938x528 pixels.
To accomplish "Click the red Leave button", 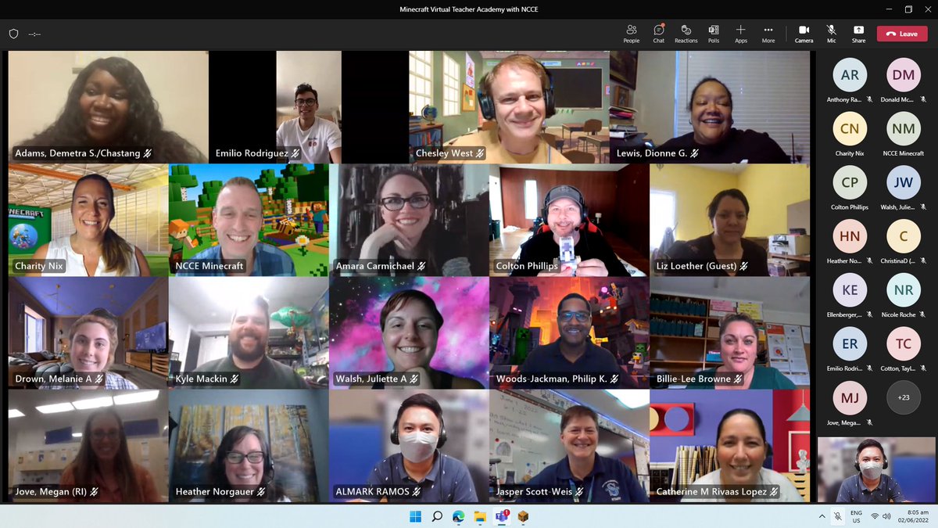I will tap(902, 34).
